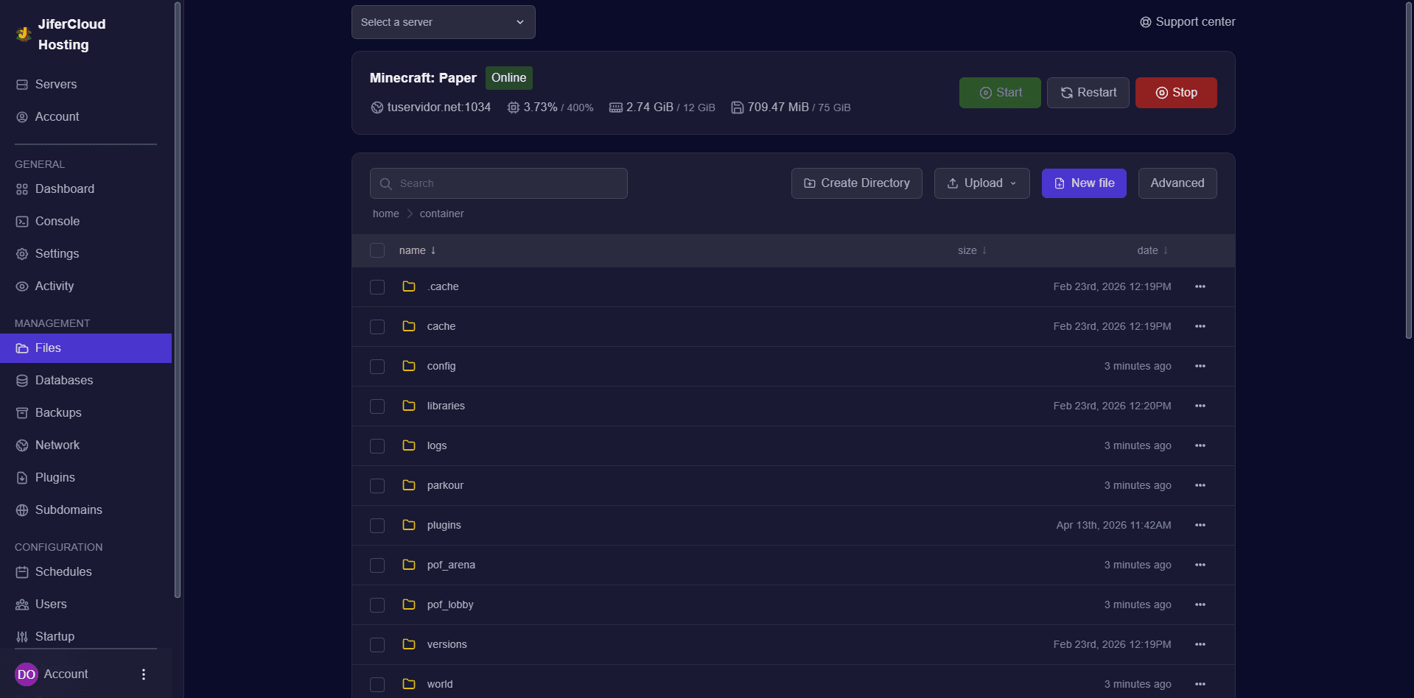Expand the Upload dropdown
This screenshot has height=698, width=1414.
point(982,183)
